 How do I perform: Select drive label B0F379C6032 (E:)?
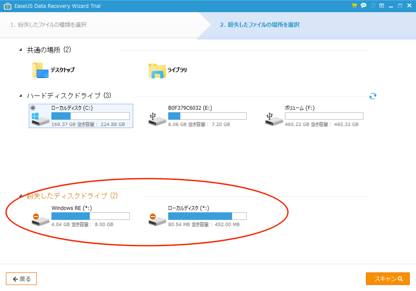(x=190, y=108)
